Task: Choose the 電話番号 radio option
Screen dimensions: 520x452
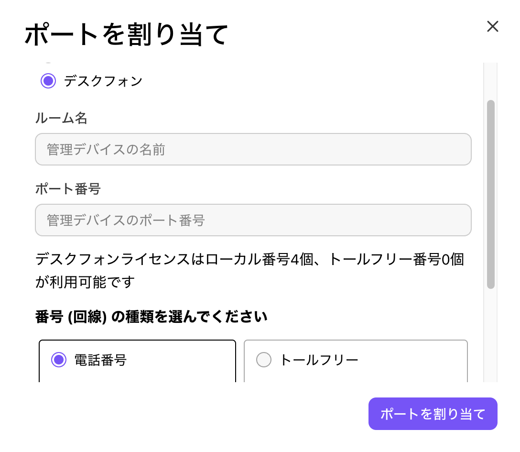Action: coord(59,360)
